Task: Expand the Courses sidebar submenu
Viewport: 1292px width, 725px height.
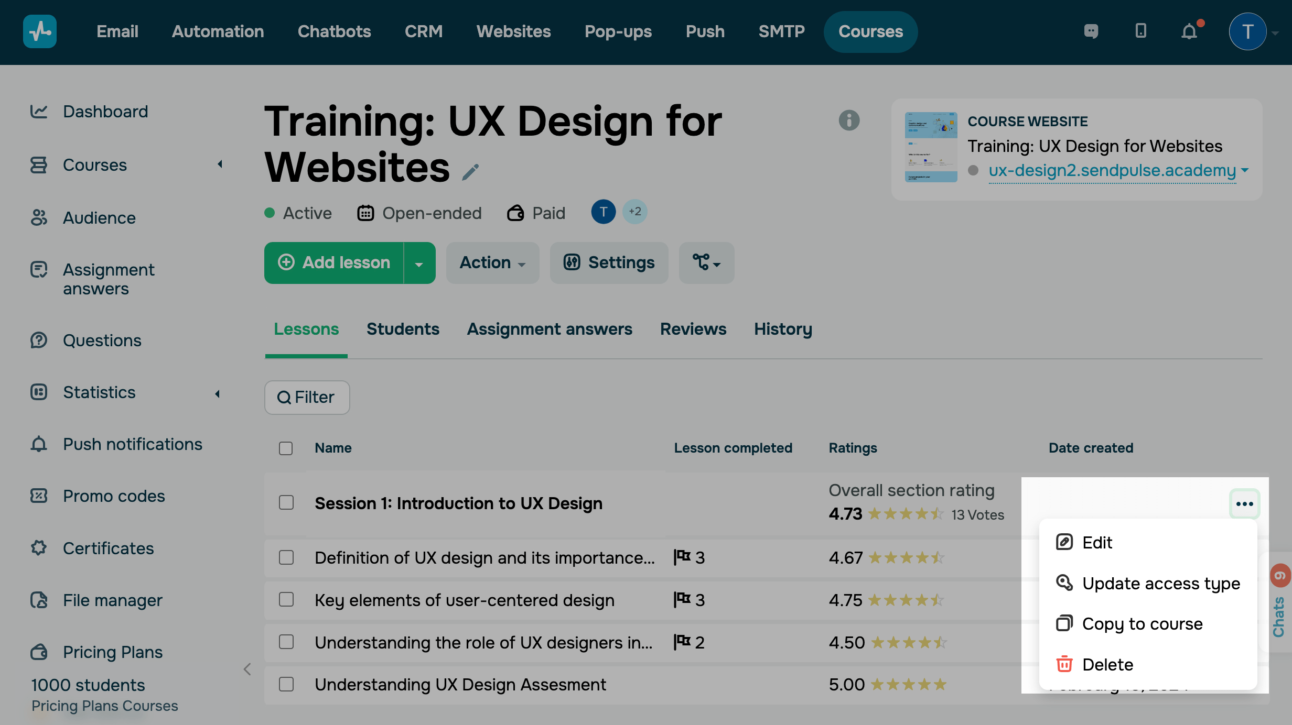Action: coord(220,164)
